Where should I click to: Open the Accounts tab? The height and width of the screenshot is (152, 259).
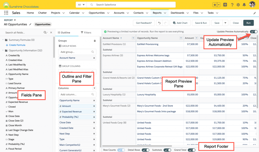pyautogui.click(x=119, y=13)
